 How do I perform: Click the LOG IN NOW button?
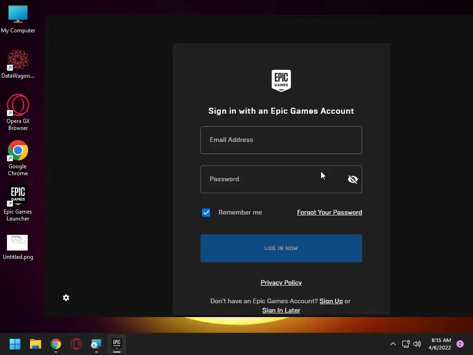(x=281, y=248)
